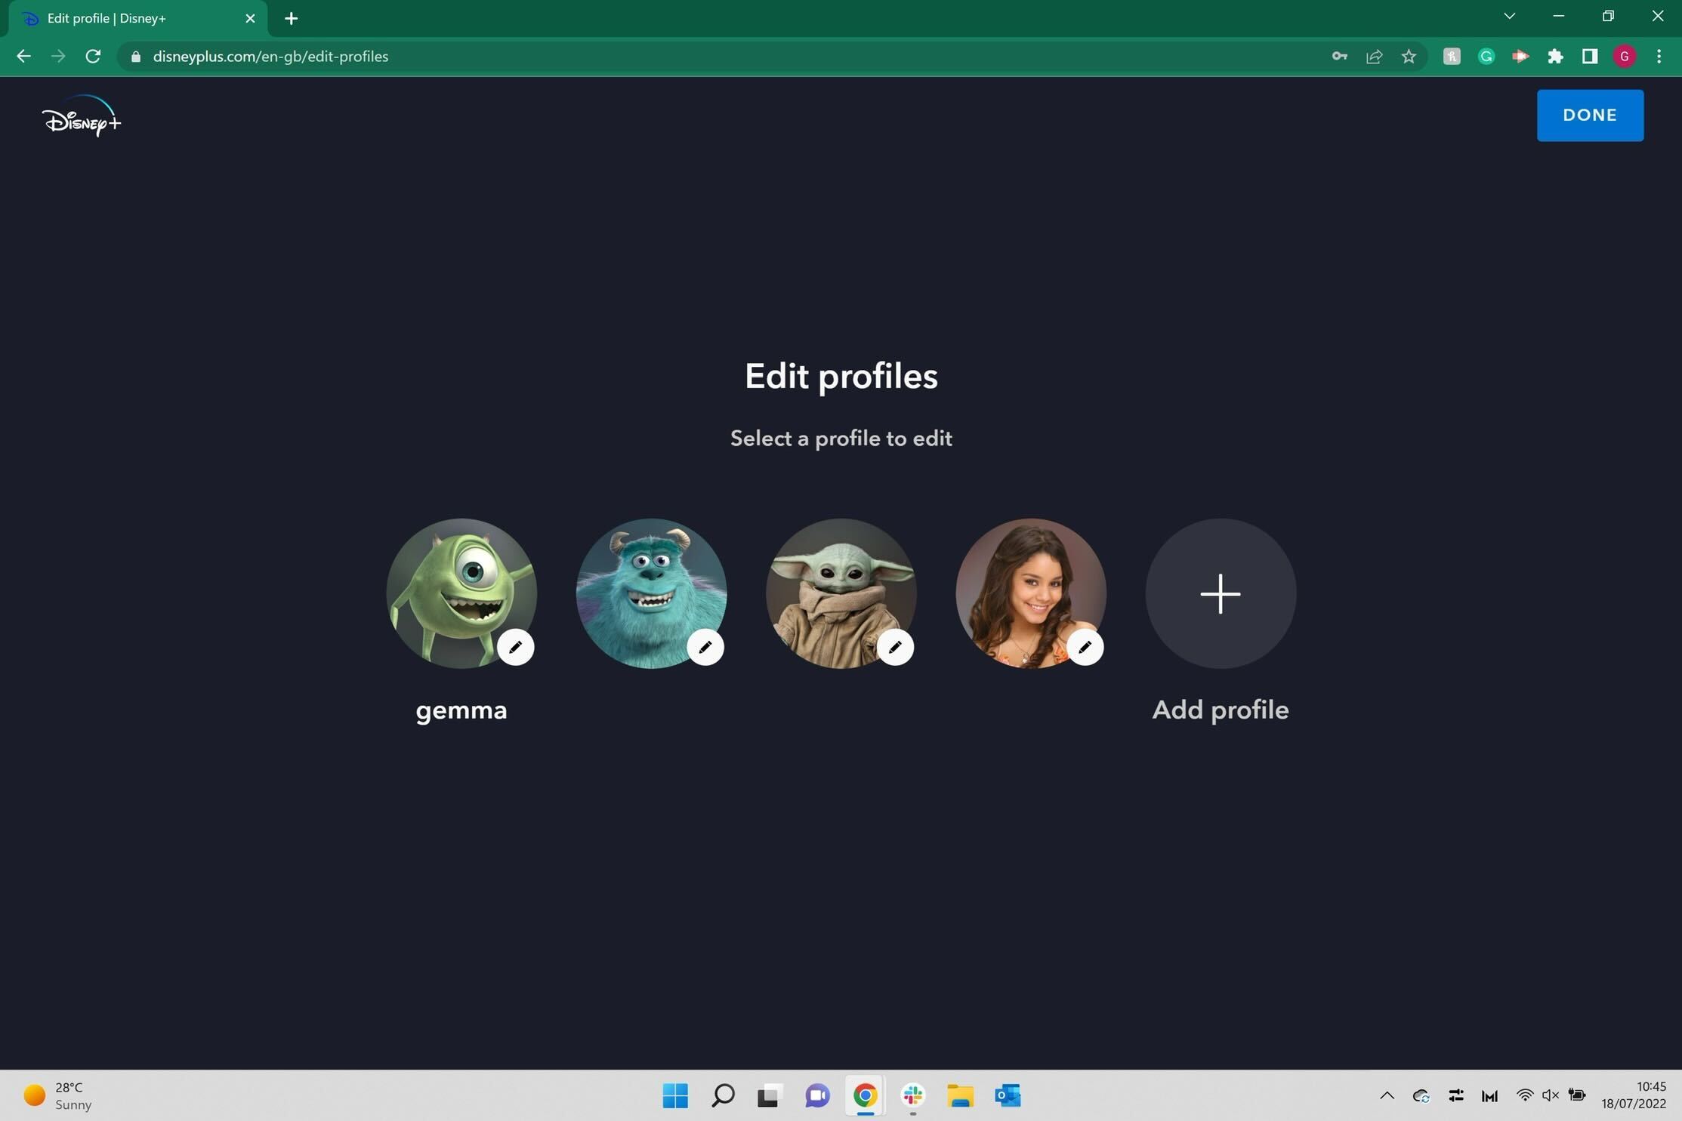This screenshot has width=1682, height=1121.
Task: Expand the tab search chevron in title bar
Action: pos(1509,17)
